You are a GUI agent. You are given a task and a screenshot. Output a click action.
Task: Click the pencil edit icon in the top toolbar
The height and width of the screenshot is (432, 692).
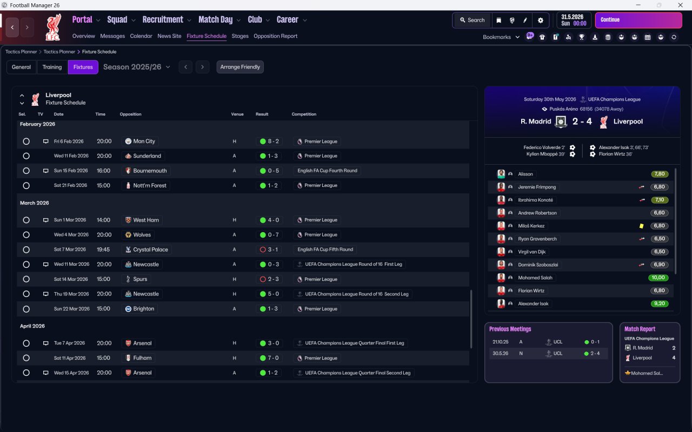point(525,20)
